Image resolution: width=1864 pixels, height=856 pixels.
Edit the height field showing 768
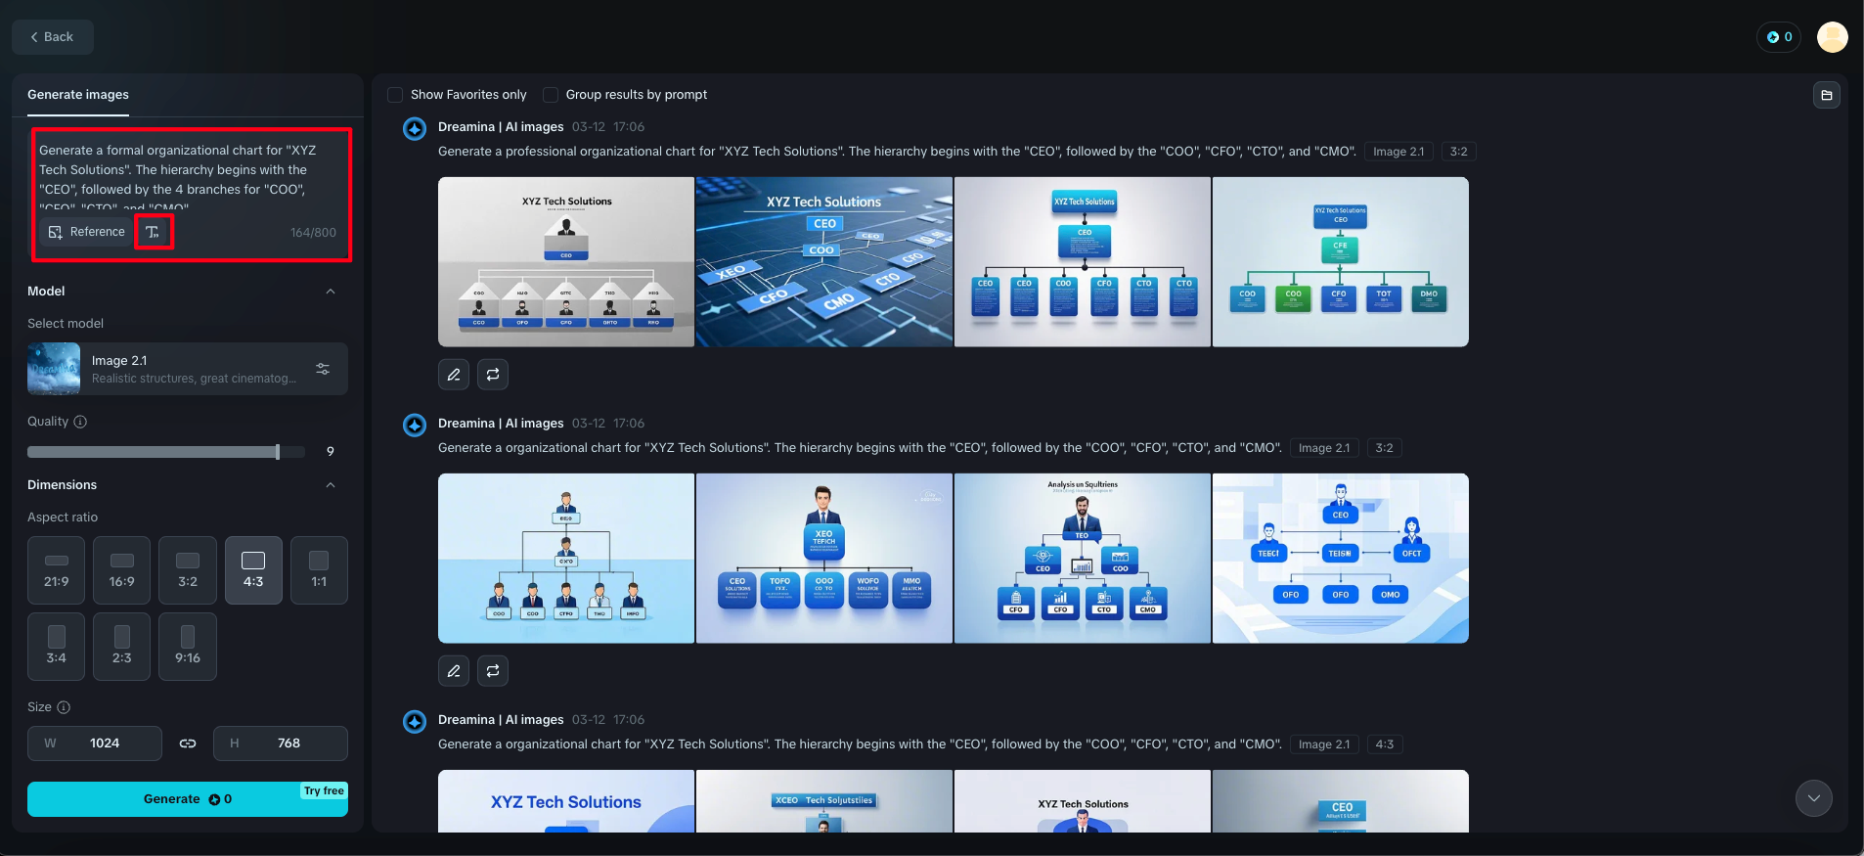click(281, 743)
